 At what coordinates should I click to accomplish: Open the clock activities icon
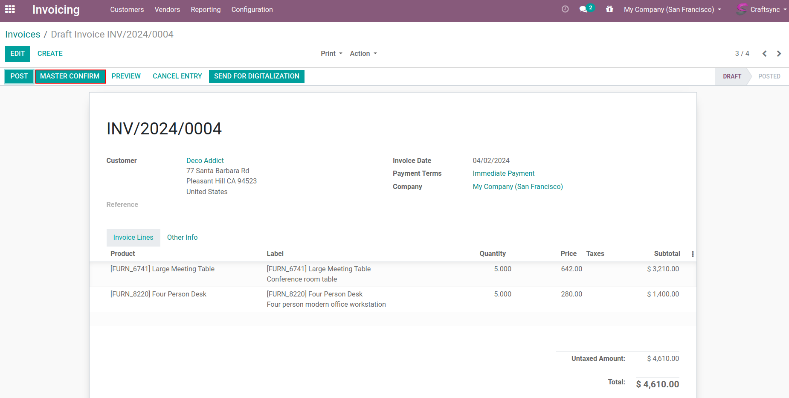tap(565, 9)
